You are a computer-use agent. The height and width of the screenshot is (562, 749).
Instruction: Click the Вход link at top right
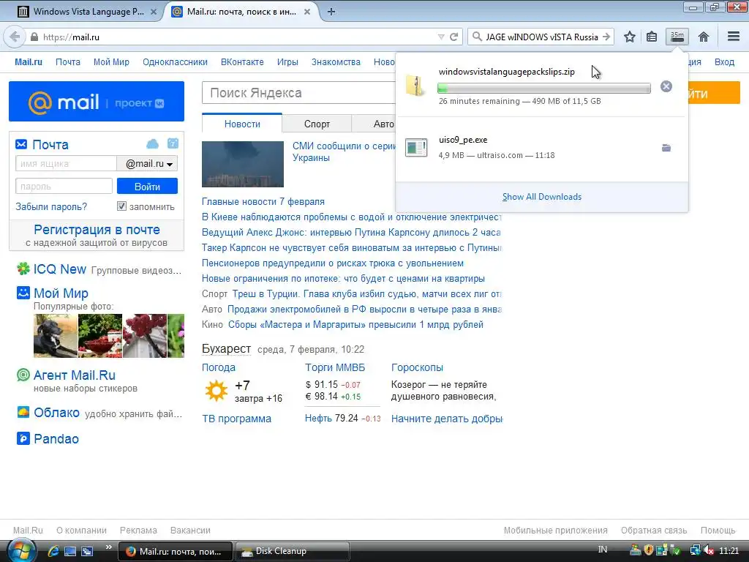tap(724, 62)
